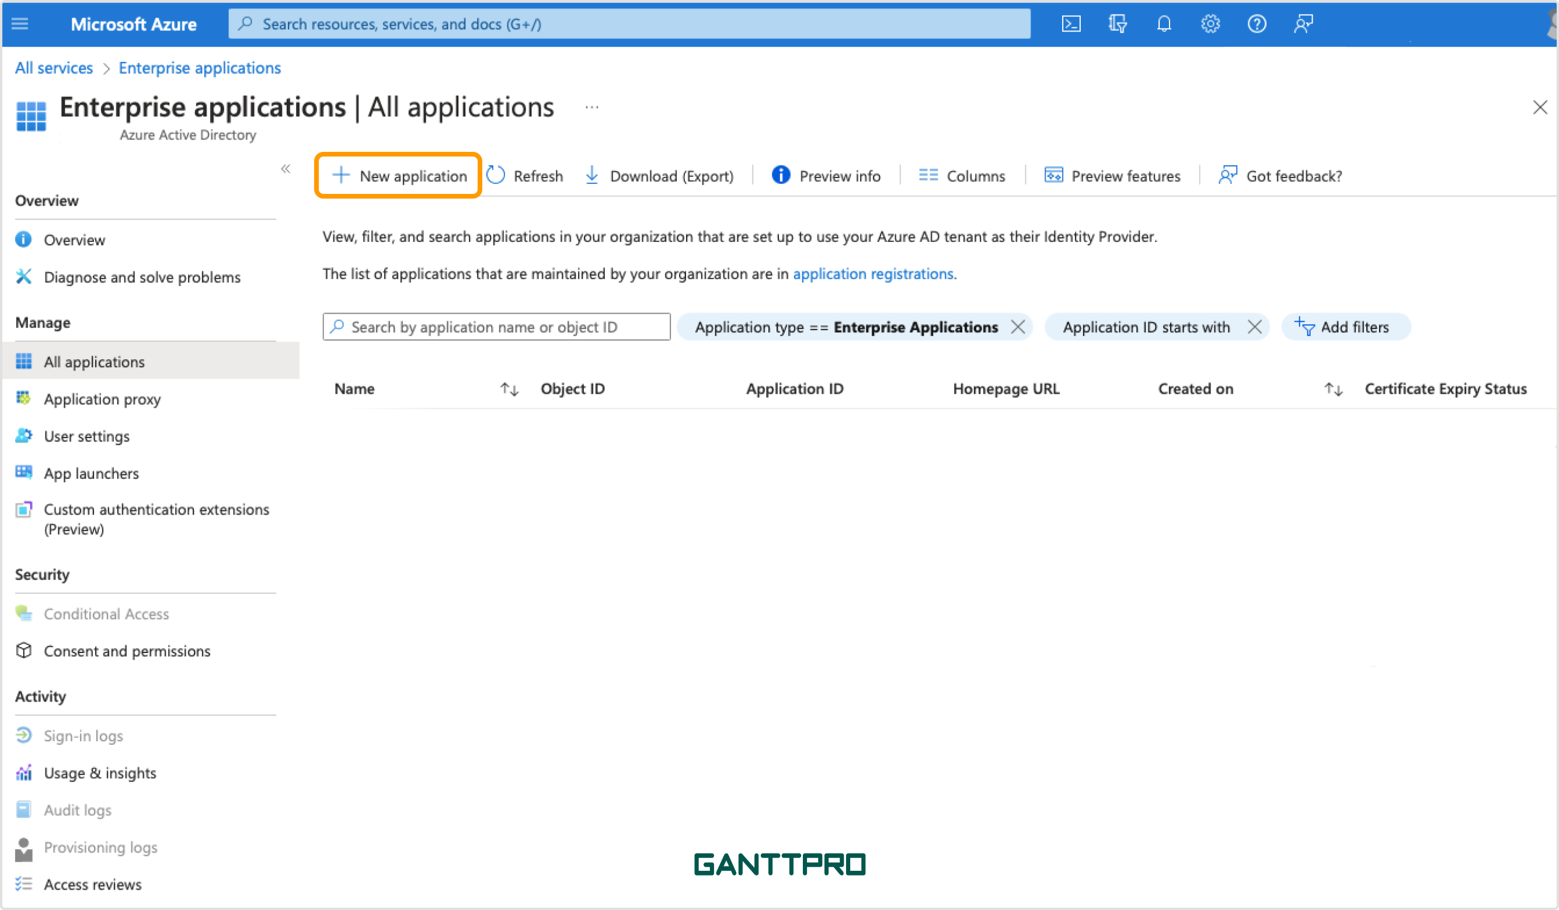This screenshot has height=910, width=1559.
Task: Open the feedback icon in top bar
Action: 1303,23
